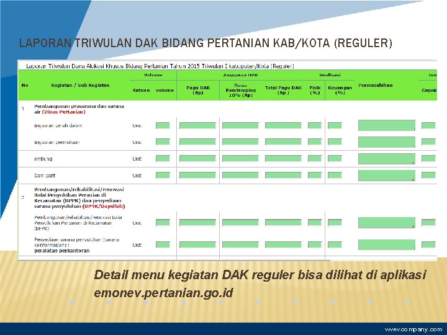
Task: Click the 'Dam parit' row label
Action: pos(45,176)
